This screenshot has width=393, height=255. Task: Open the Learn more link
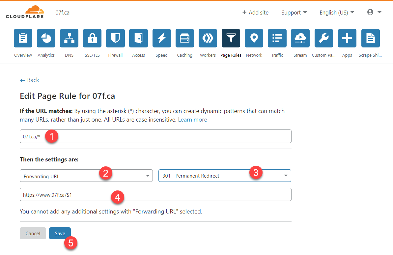tap(192, 120)
